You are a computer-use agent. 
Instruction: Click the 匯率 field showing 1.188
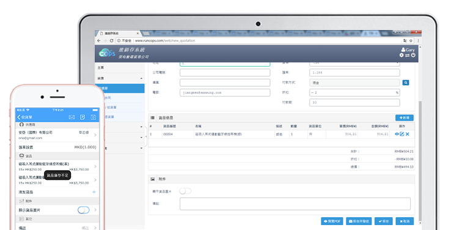[x=354, y=73]
